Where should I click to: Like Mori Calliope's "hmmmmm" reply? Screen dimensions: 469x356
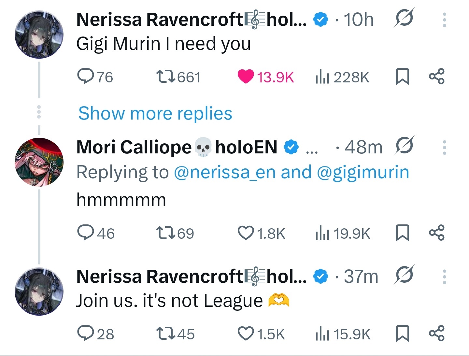point(246,233)
